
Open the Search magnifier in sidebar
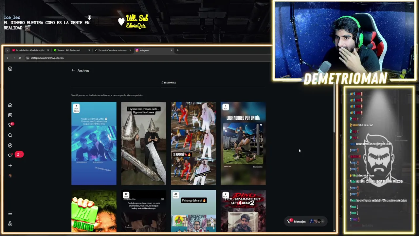[x=10, y=135]
